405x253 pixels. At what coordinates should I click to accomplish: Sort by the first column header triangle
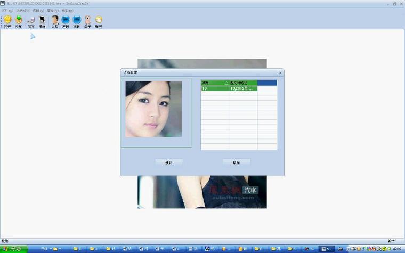[x=226, y=83]
